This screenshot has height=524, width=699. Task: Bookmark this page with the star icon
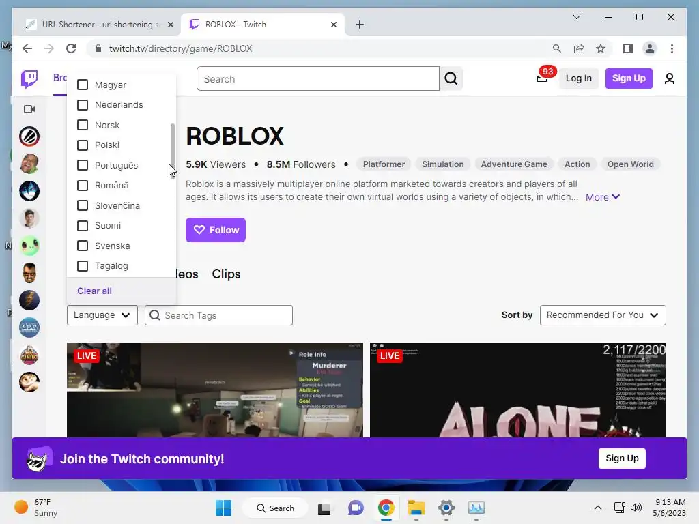601,48
